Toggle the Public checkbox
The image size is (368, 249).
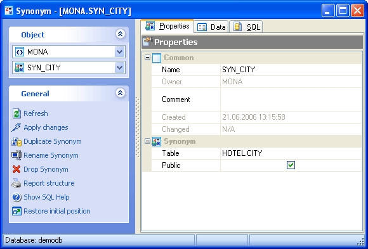point(291,165)
